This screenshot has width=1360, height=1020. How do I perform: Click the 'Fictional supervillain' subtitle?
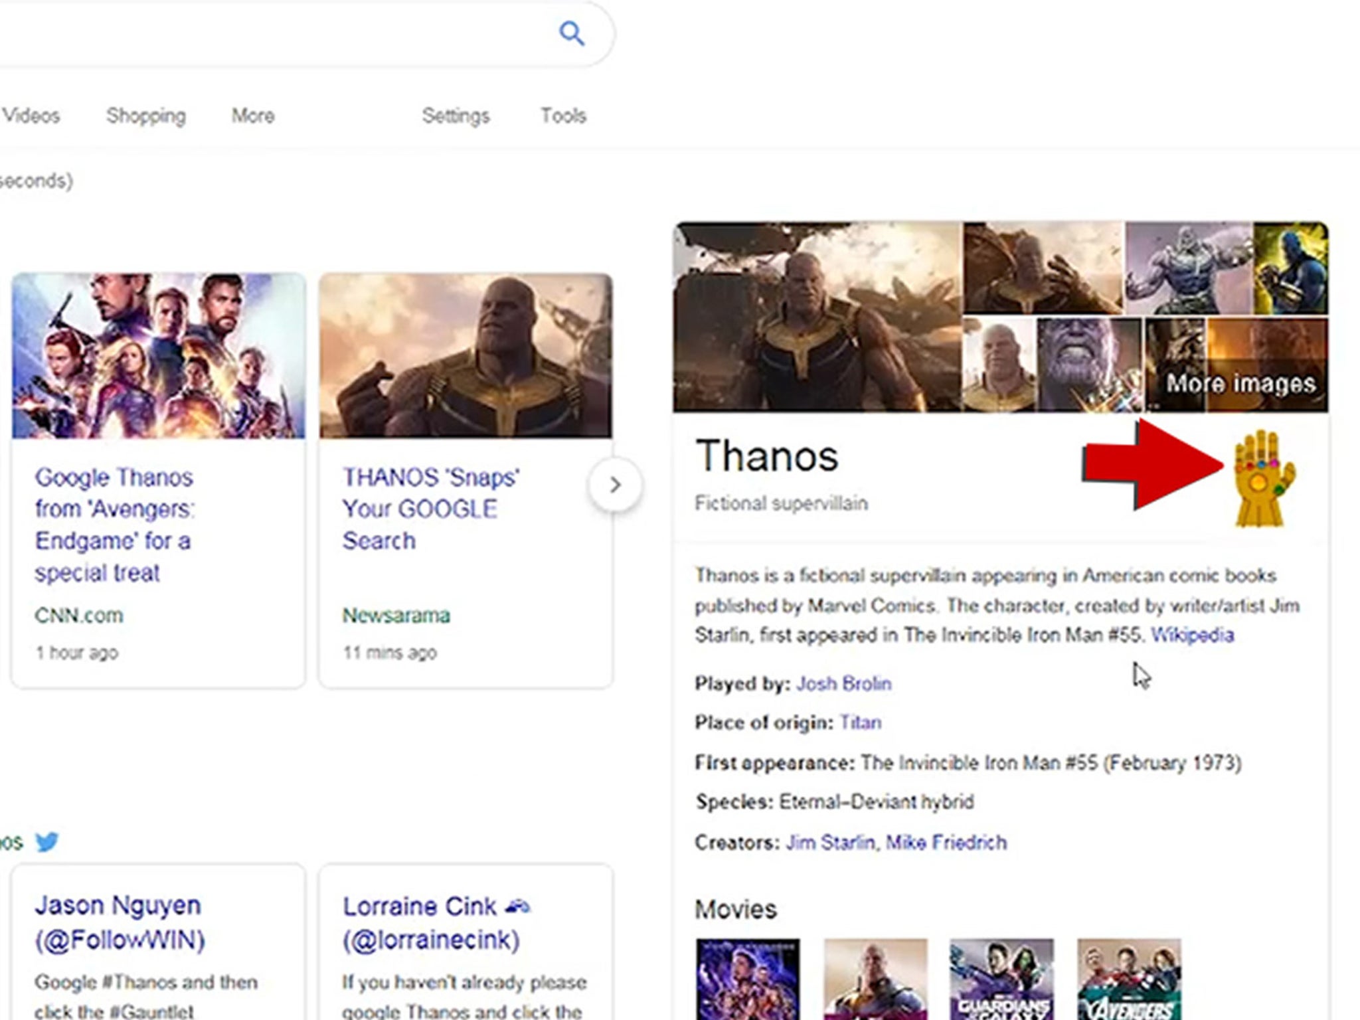781,503
